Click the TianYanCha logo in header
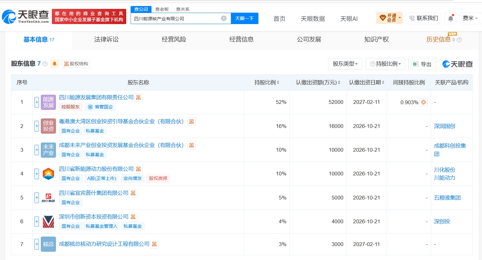 point(26,16)
